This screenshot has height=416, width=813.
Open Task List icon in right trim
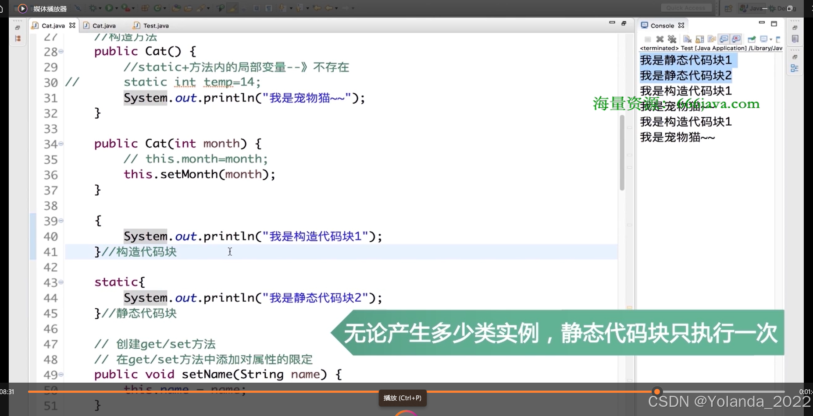click(795, 39)
